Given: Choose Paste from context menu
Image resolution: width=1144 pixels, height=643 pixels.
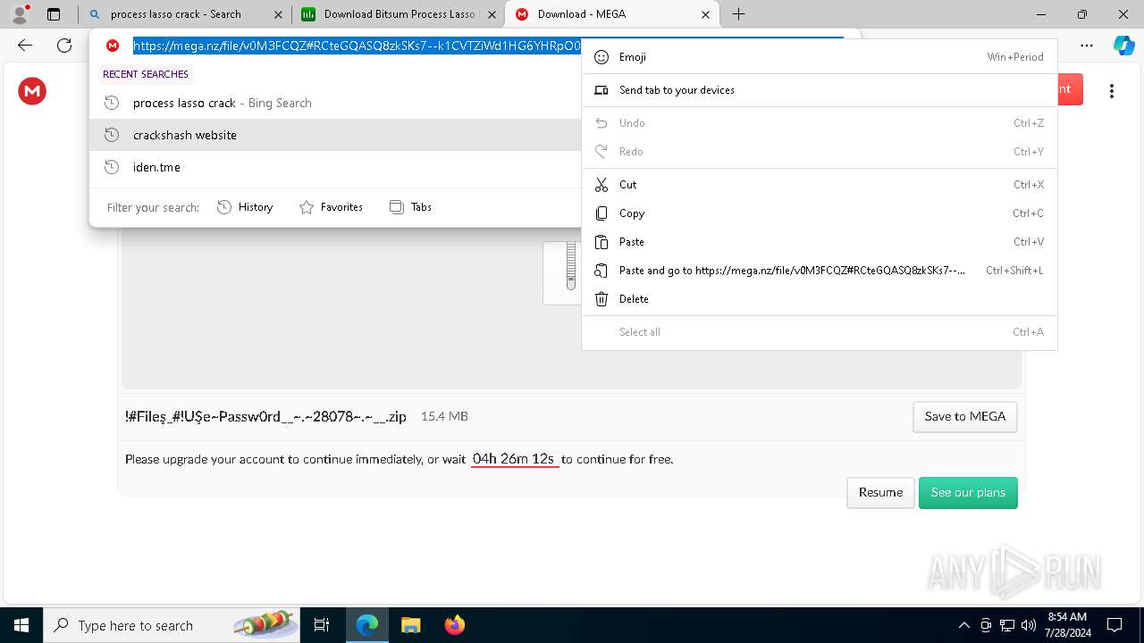Looking at the screenshot, I should click(x=819, y=242).
